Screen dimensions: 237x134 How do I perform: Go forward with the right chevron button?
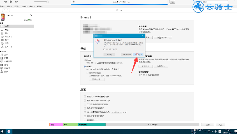8,10
